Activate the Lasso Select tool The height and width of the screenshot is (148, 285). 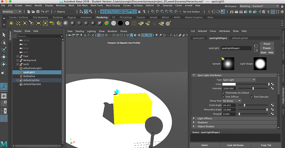[x=4, y=42]
